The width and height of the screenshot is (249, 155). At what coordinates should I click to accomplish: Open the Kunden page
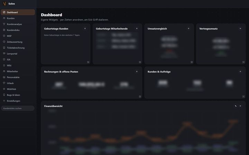click(x=18, y=18)
